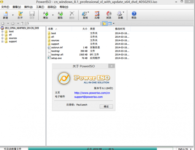Open back history dropdown arrow
This screenshot has height=150, width=195.
8,23
